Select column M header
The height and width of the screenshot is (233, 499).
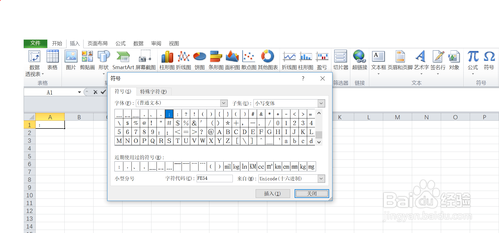point(397,117)
